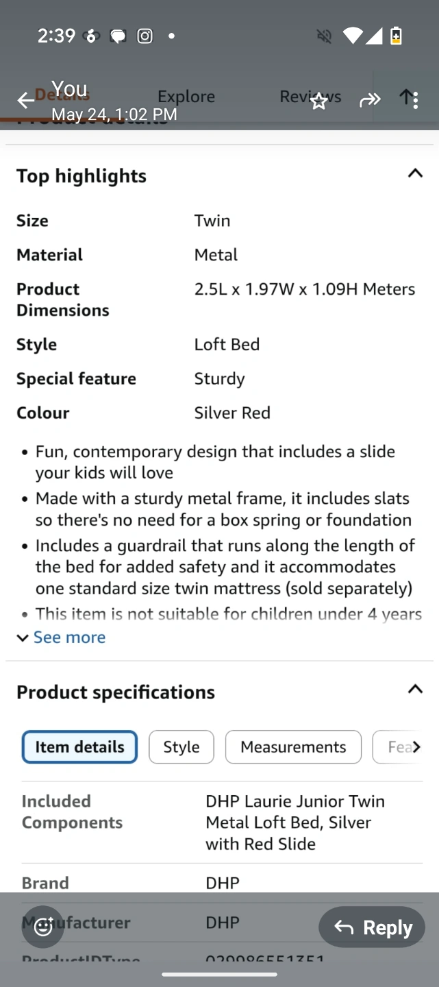439x987 pixels.
Task: Collapse the Product specifications section
Action: 415,689
